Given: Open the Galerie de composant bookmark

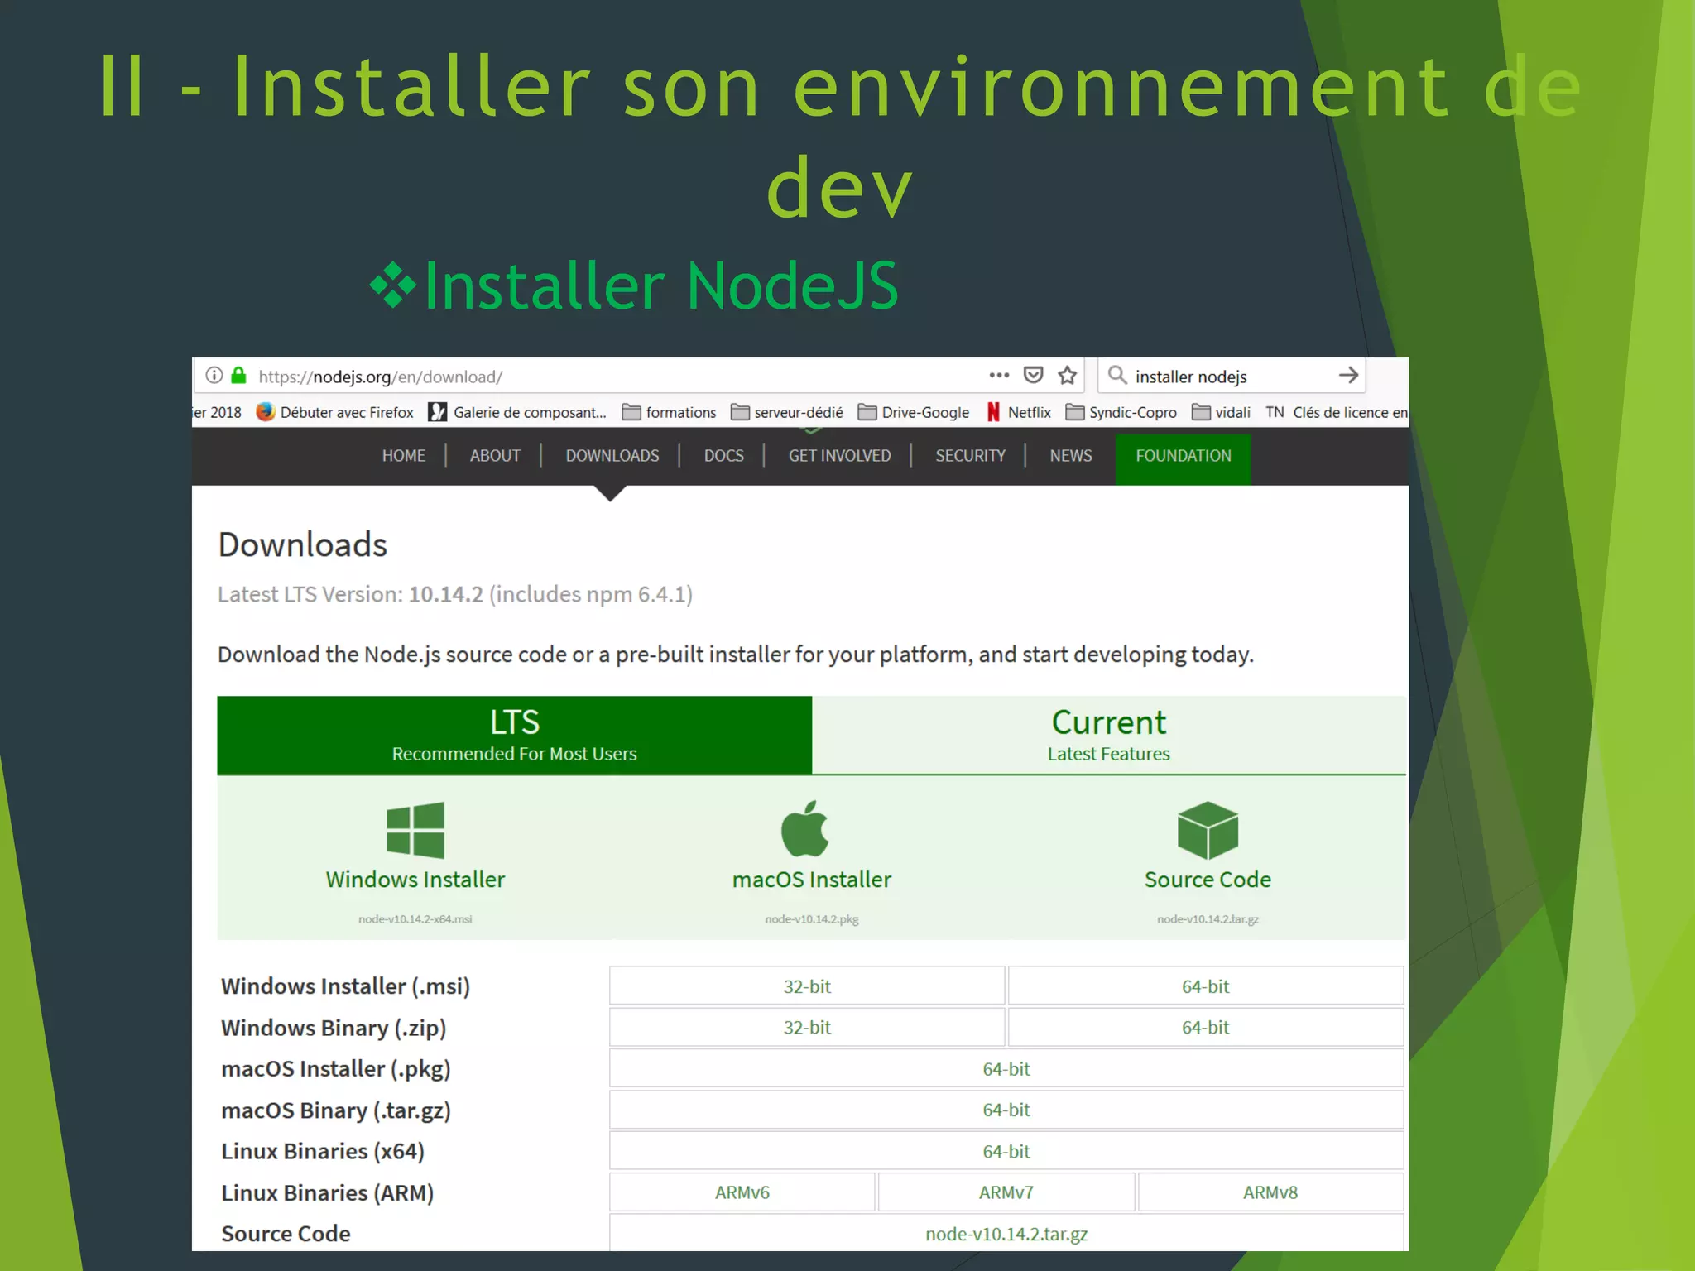Looking at the screenshot, I should pos(517,412).
